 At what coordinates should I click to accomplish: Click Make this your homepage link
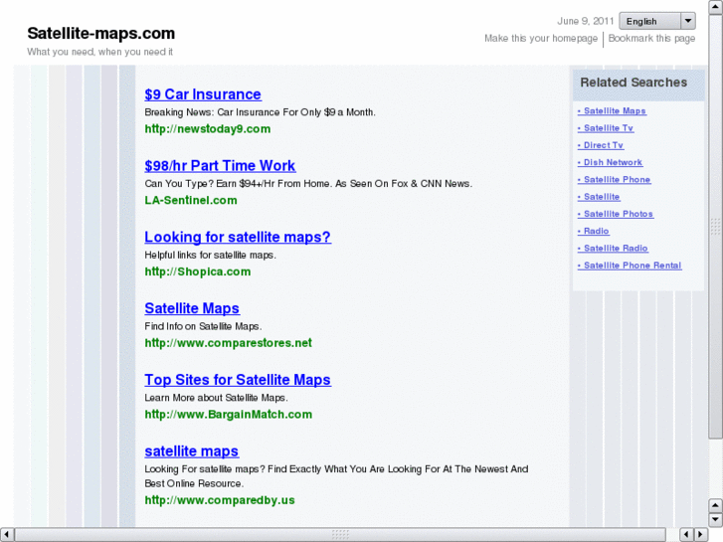point(540,38)
